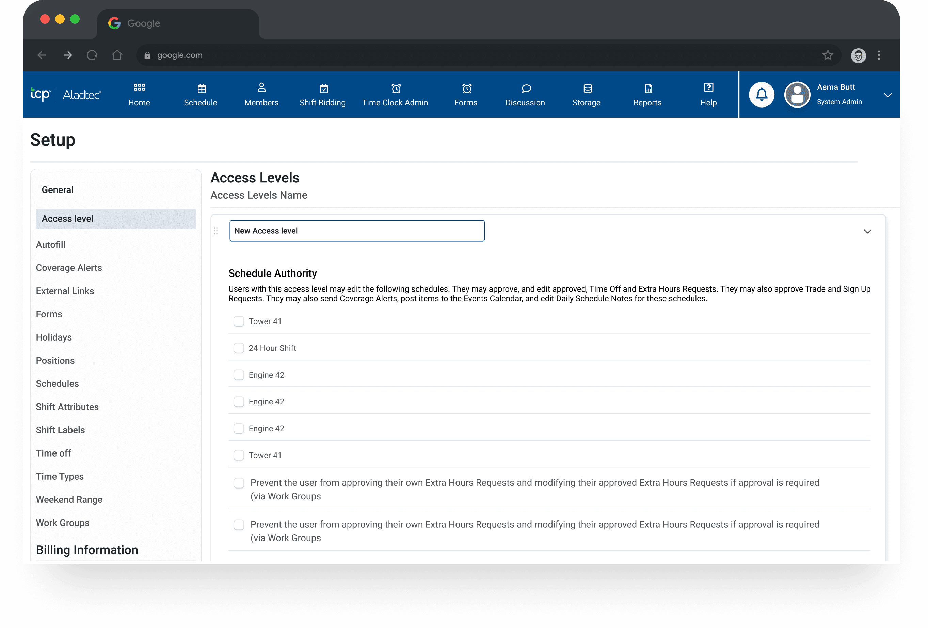
Task: Click the Home grid icon
Action: 139,87
